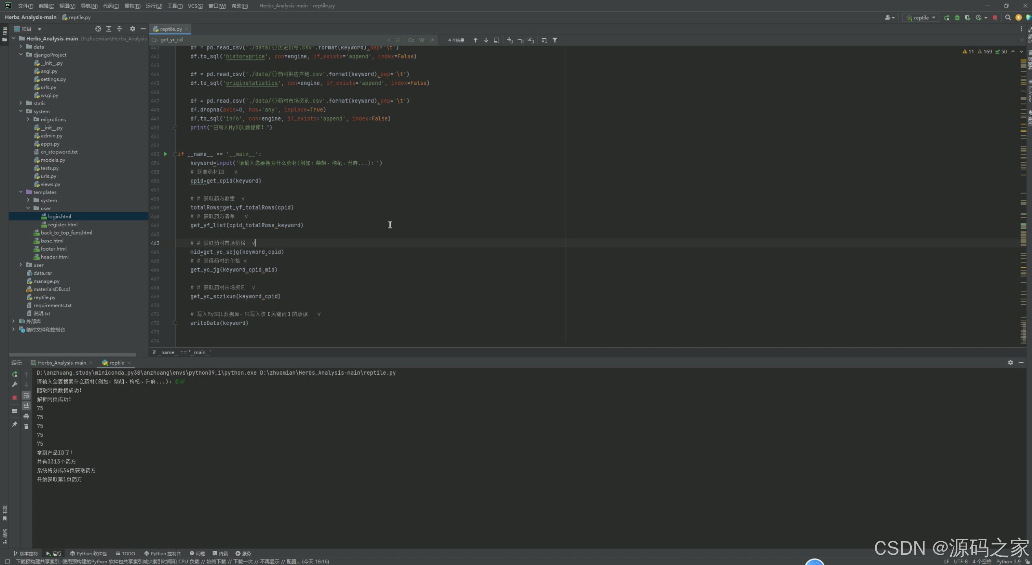Open Python 控制台 tool window
1032x565 pixels.
pyautogui.click(x=163, y=553)
